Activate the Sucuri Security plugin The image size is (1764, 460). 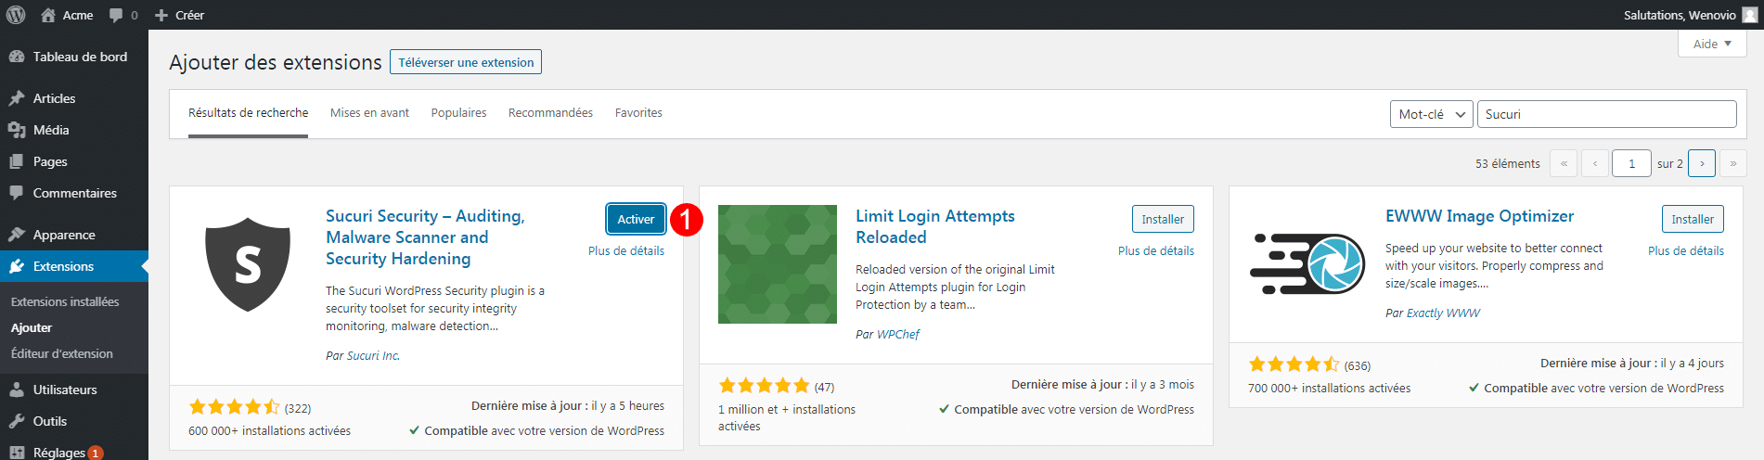(x=636, y=219)
